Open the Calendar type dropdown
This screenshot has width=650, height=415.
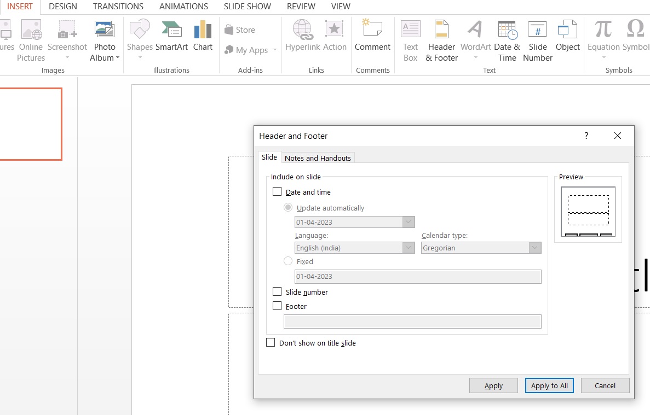click(x=535, y=248)
